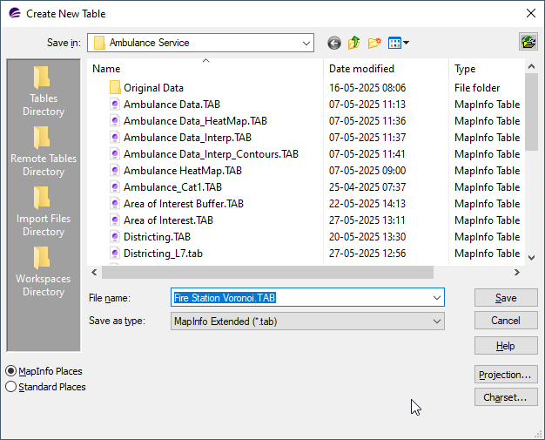Open the Save as type dropdown
Screen dimensions: 545x440
click(437, 322)
